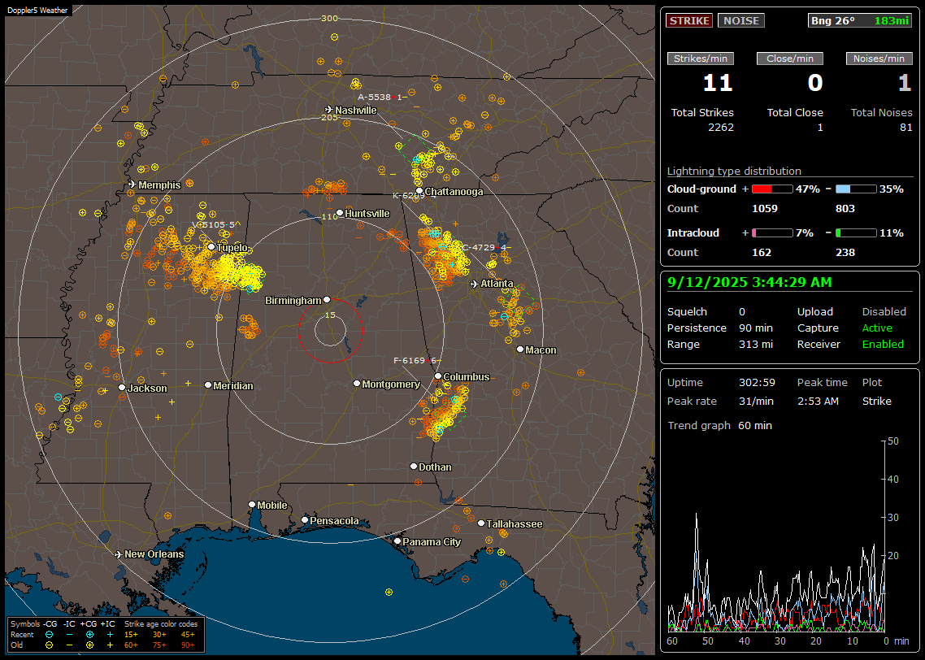Screen dimensions: 925x660
Task: Click the Mobile city dot marker
Action: pos(252,505)
